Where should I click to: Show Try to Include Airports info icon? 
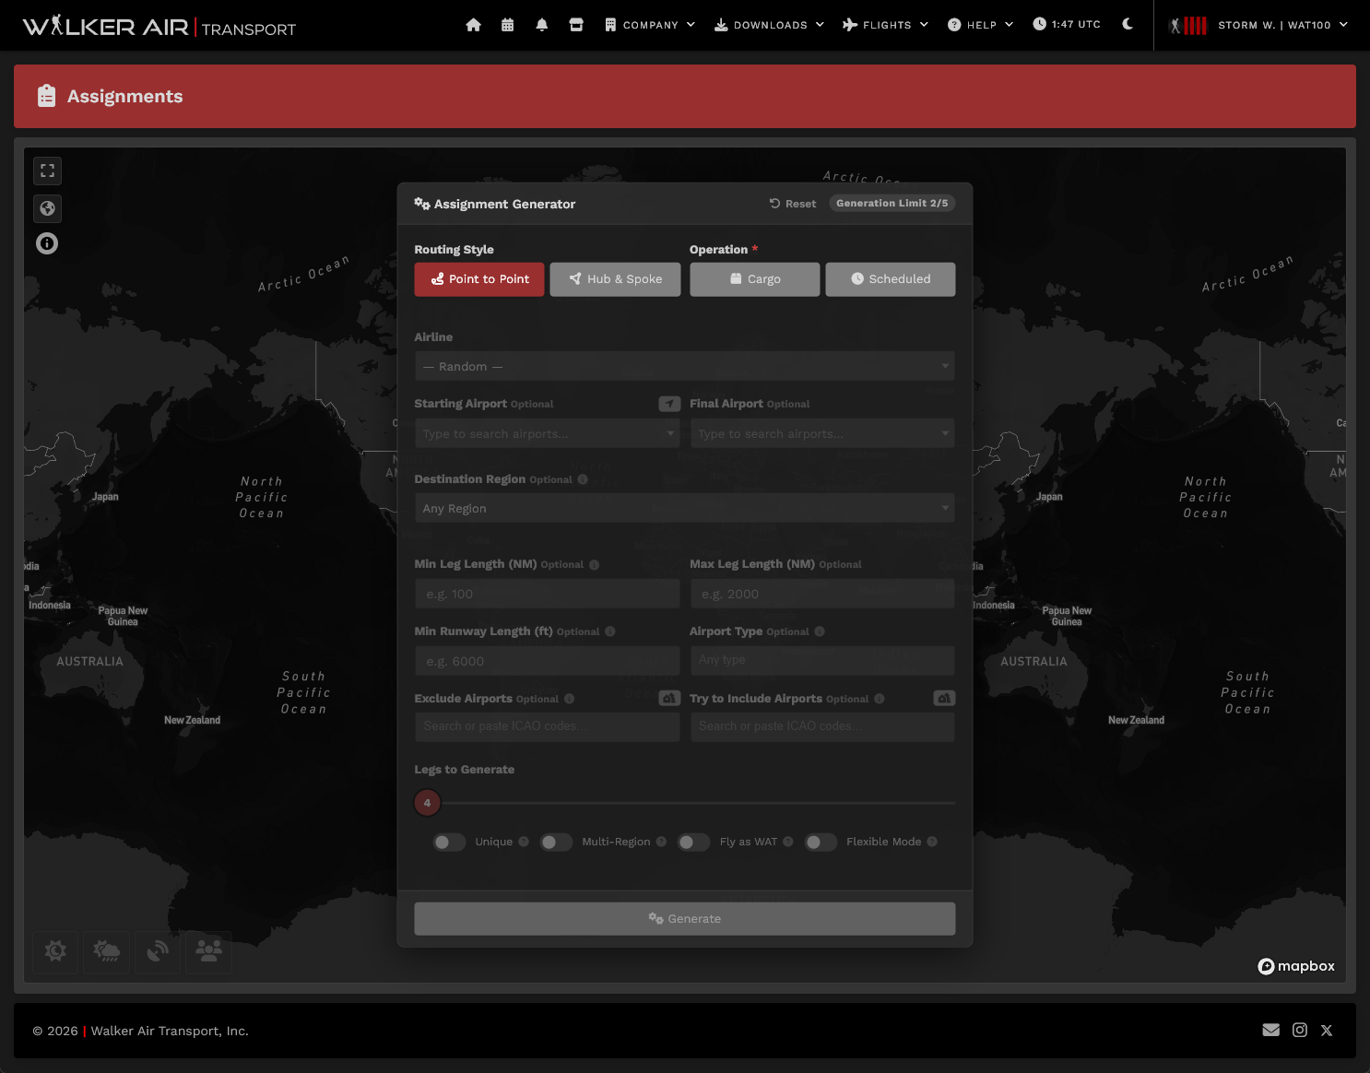(880, 699)
